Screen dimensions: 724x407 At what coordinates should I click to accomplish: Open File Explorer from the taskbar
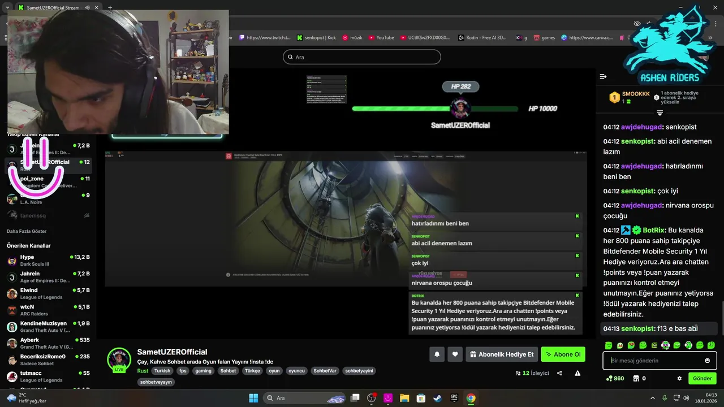[404, 398]
